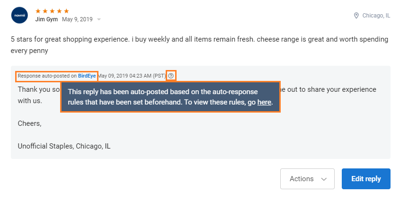Click the first orange rating star
400x202 pixels.
pyautogui.click(x=38, y=11)
